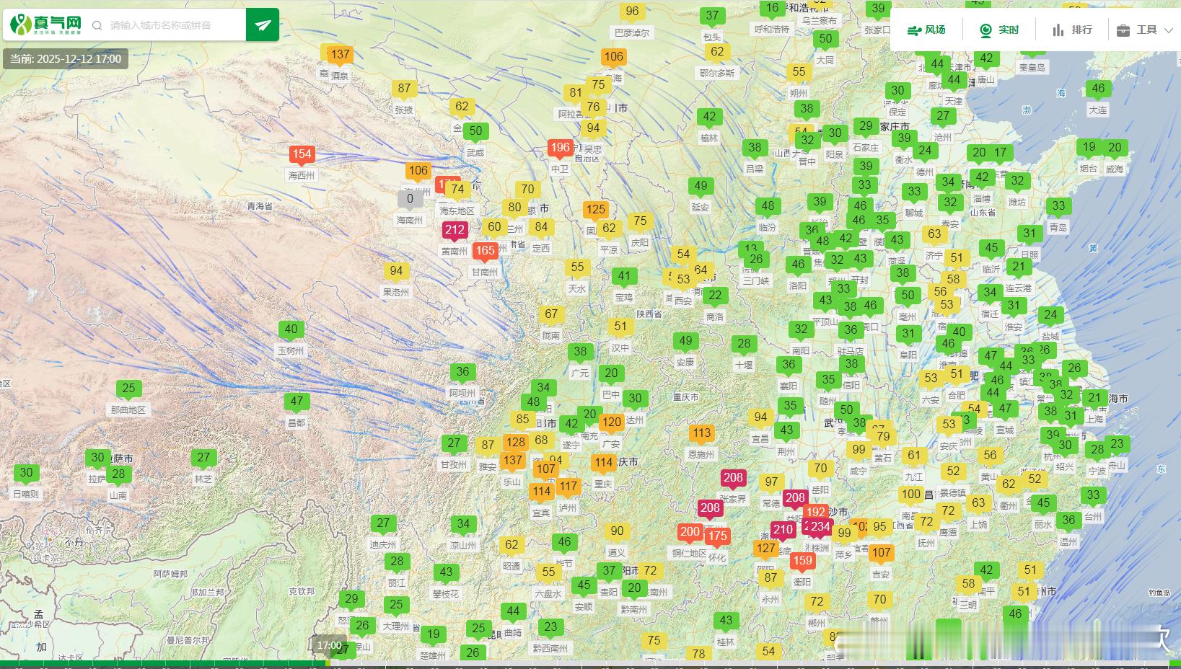Image resolution: width=1181 pixels, height=669 pixels.
Task: Select the 137 AQI marker for 酒泉
Action: click(x=340, y=55)
